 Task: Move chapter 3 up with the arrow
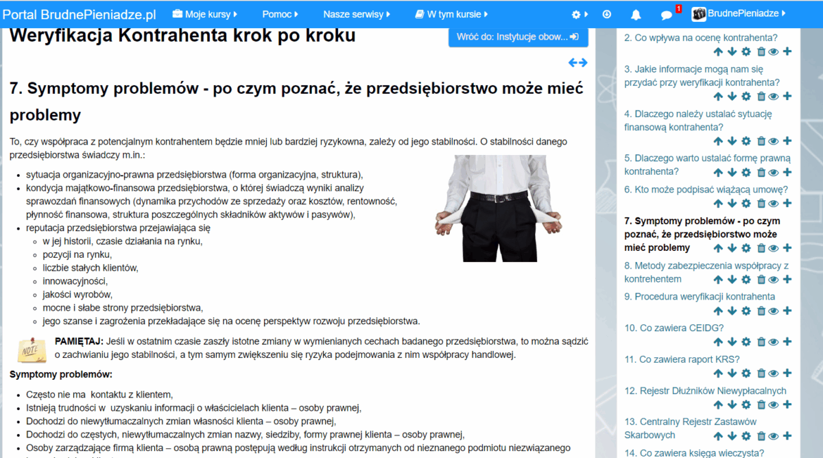coord(717,96)
